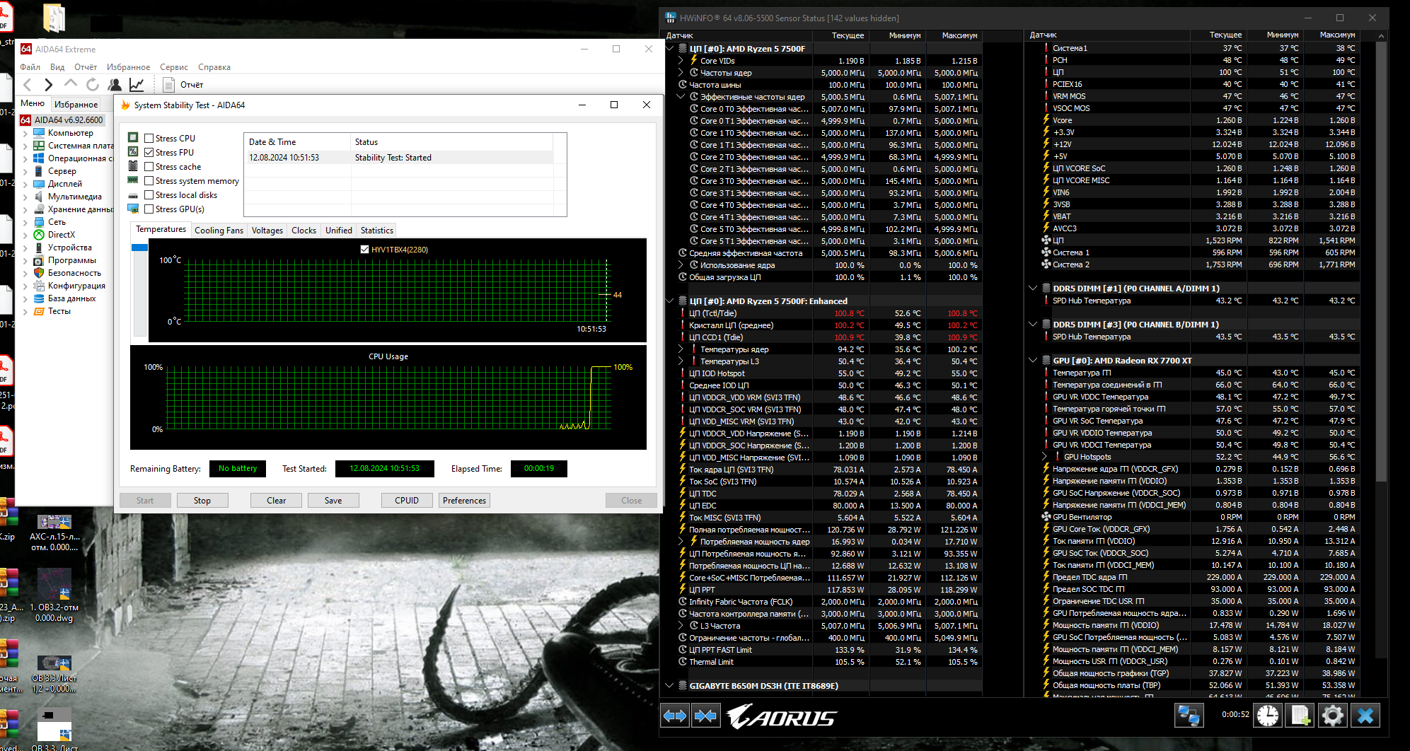Collapse the ЦП [#0]: AMD Ryzen 5 7500F group
This screenshot has width=1410, height=751.
(x=669, y=49)
